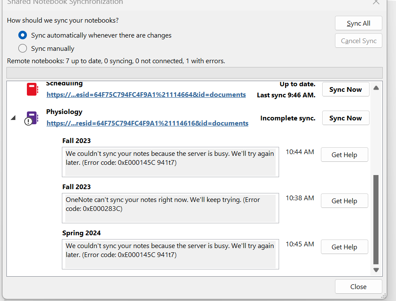Get Help for the 10:38 AM error

tap(344, 201)
